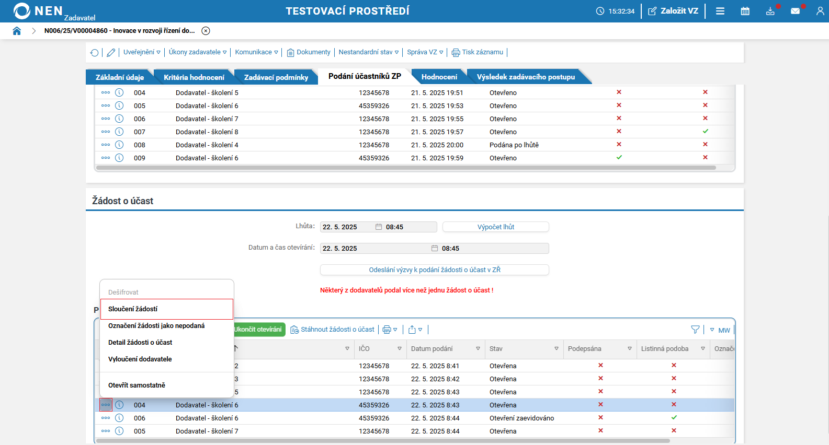Image resolution: width=829 pixels, height=445 pixels.
Task: Open the hamburger menu in header
Action: click(x=720, y=11)
